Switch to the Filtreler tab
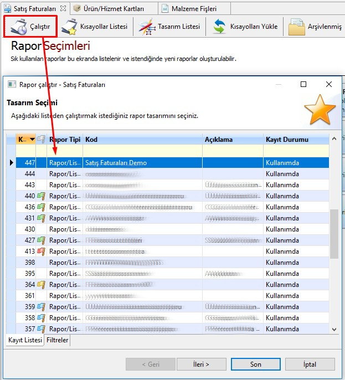Screen dimensions: 345x380 (58, 341)
